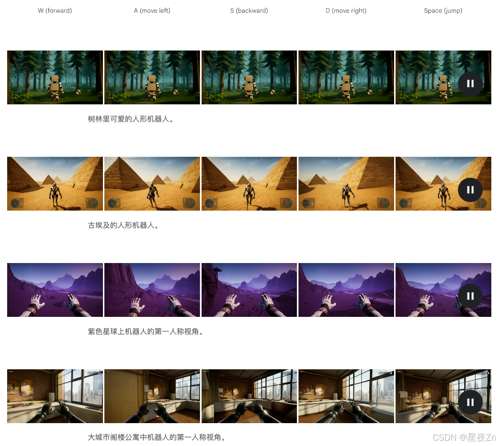Screen dimensions: 498x446
Task: Select caption "树林里可爱的人形机器人。"
Action: [131, 119]
